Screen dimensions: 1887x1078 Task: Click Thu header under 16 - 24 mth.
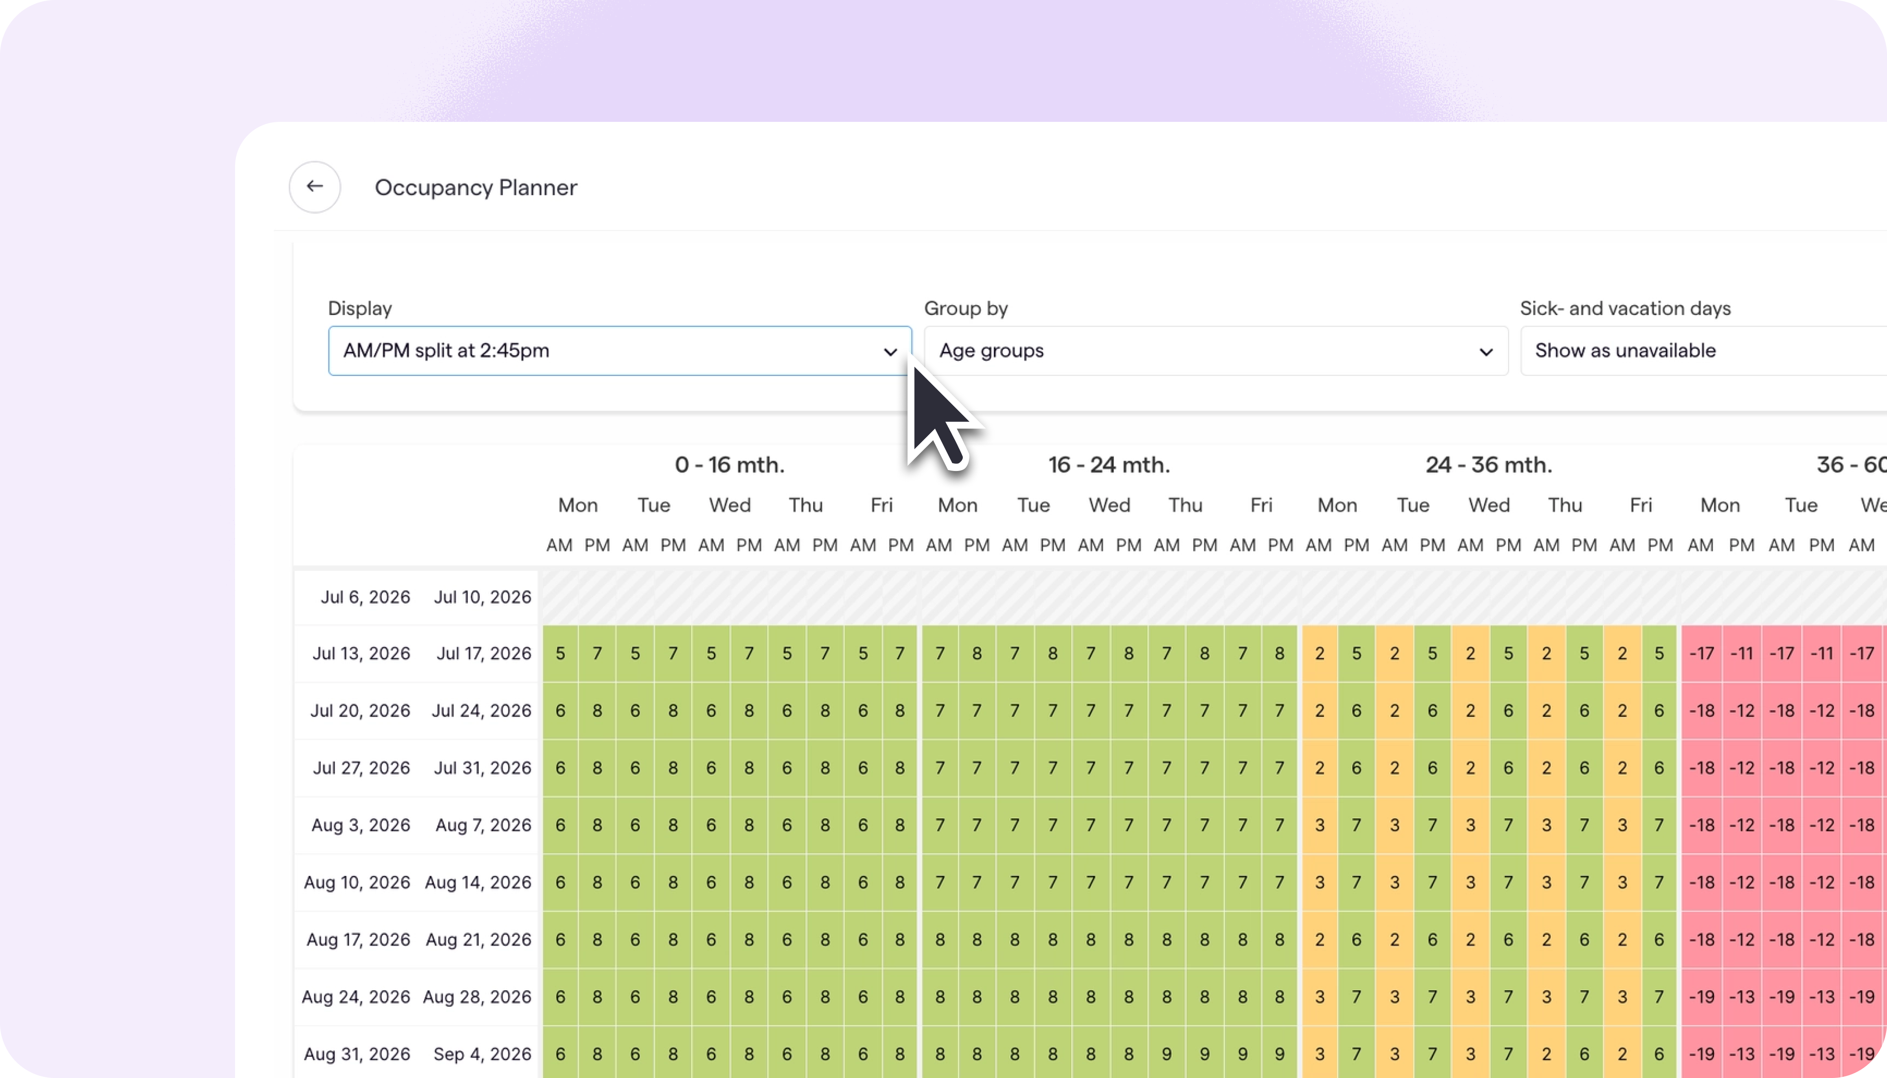[1185, 505]
